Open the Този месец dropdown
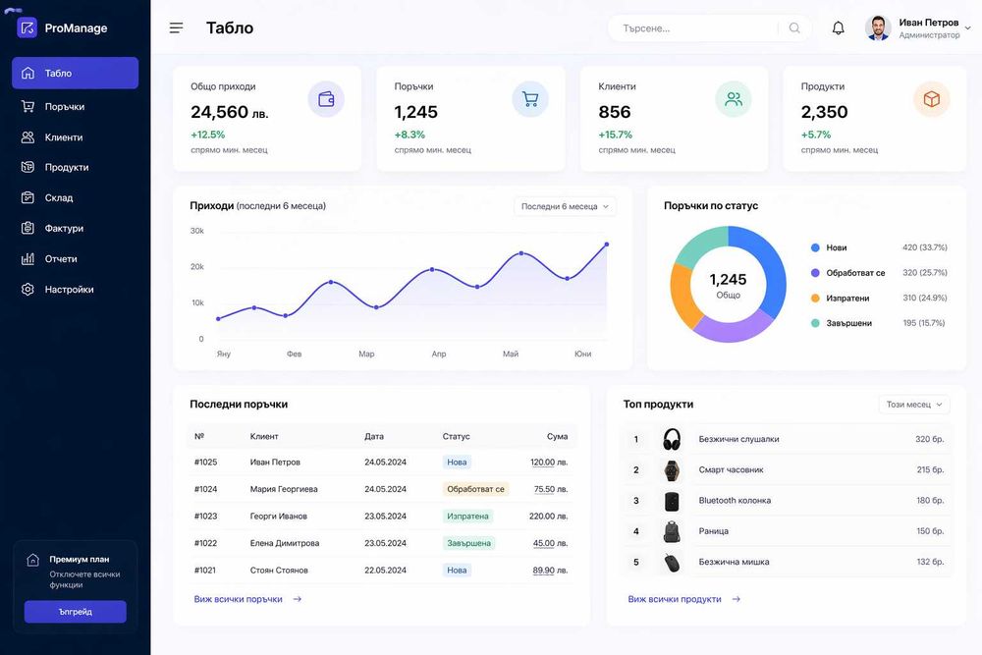 coord(914,405)
